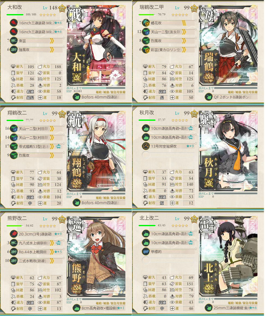
Task: Click the 橘花改 jet aircraft icon
Action: pyautogui.click(x=146, y=23)
